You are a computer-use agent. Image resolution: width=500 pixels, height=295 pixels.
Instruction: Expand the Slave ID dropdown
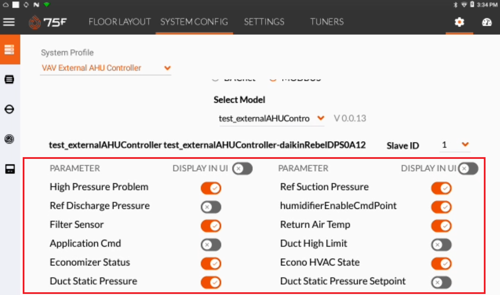click(x=455, y=145)
